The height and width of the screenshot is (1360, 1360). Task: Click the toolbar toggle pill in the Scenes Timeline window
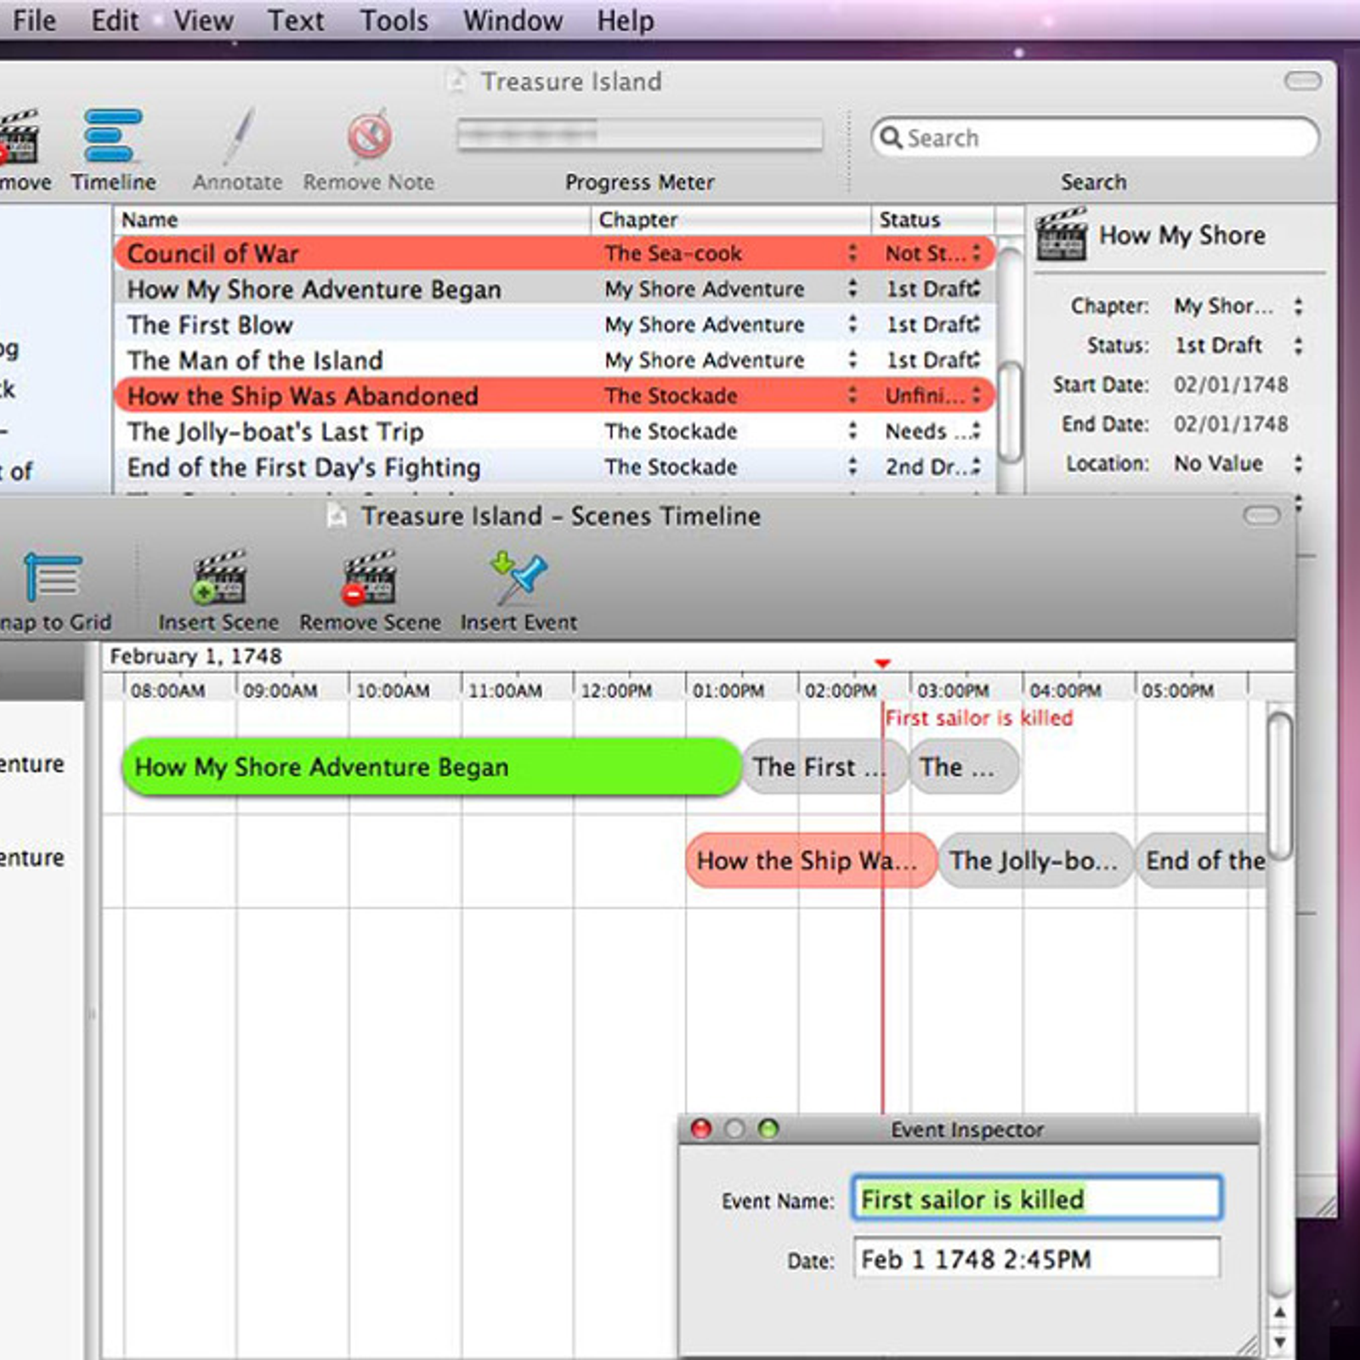point(1261,515)
